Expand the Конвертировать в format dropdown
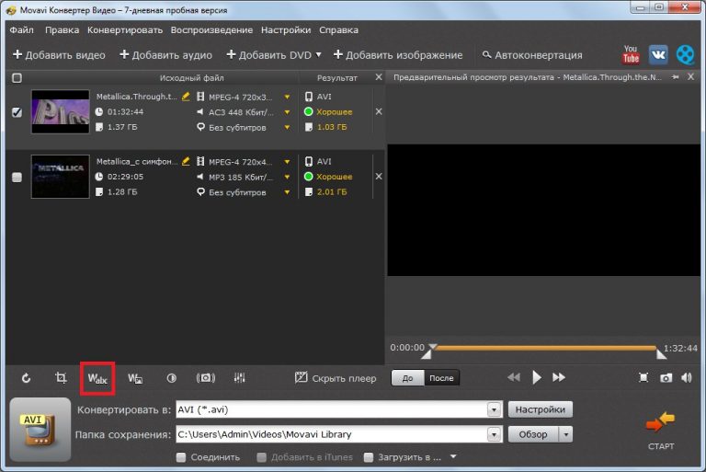706x472 pixels. [494, 409]
